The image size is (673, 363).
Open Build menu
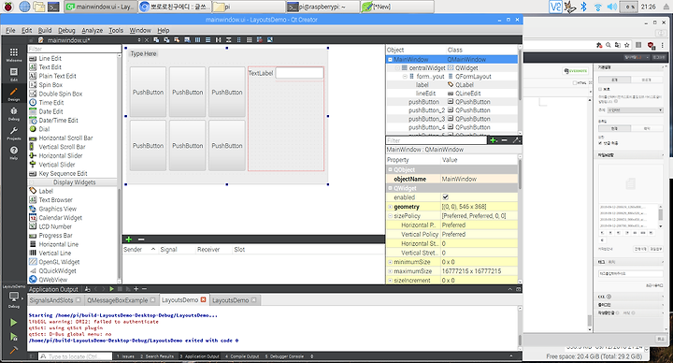click(x=45, y=30)
